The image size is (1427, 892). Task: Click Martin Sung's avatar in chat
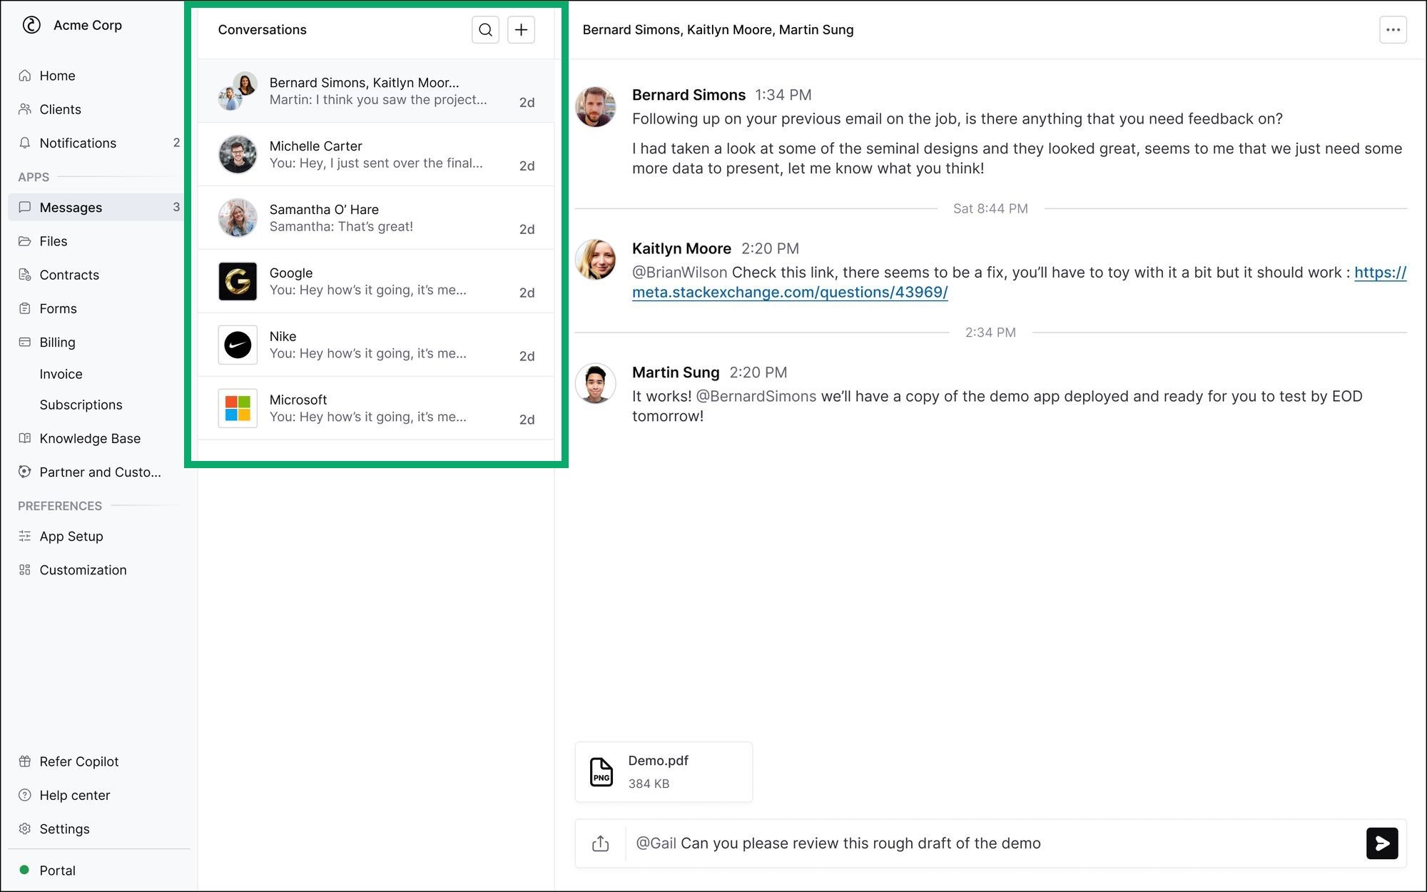(x=596, y=383)
